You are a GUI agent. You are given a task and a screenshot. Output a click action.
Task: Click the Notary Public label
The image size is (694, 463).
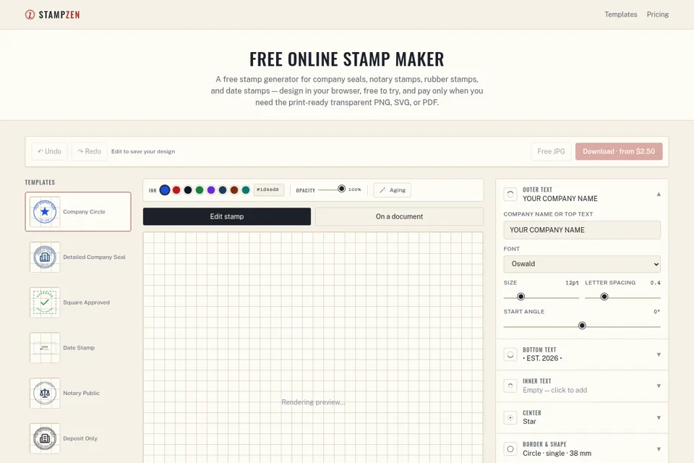click(81, 393)
